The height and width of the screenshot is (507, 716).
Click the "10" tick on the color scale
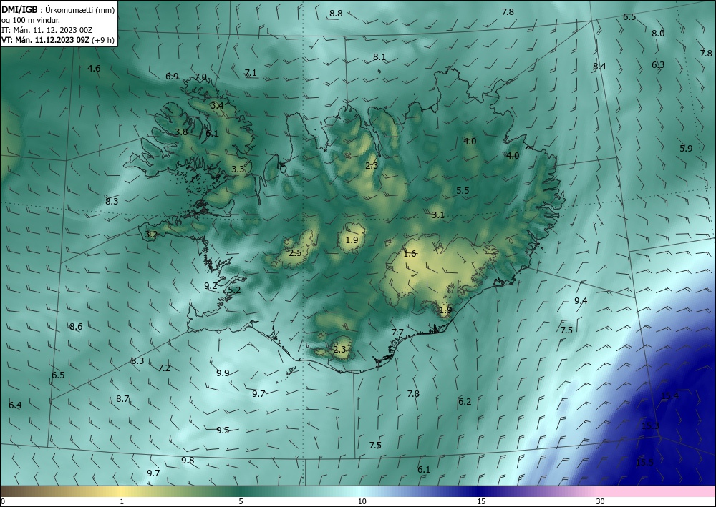tap(362, 501)
